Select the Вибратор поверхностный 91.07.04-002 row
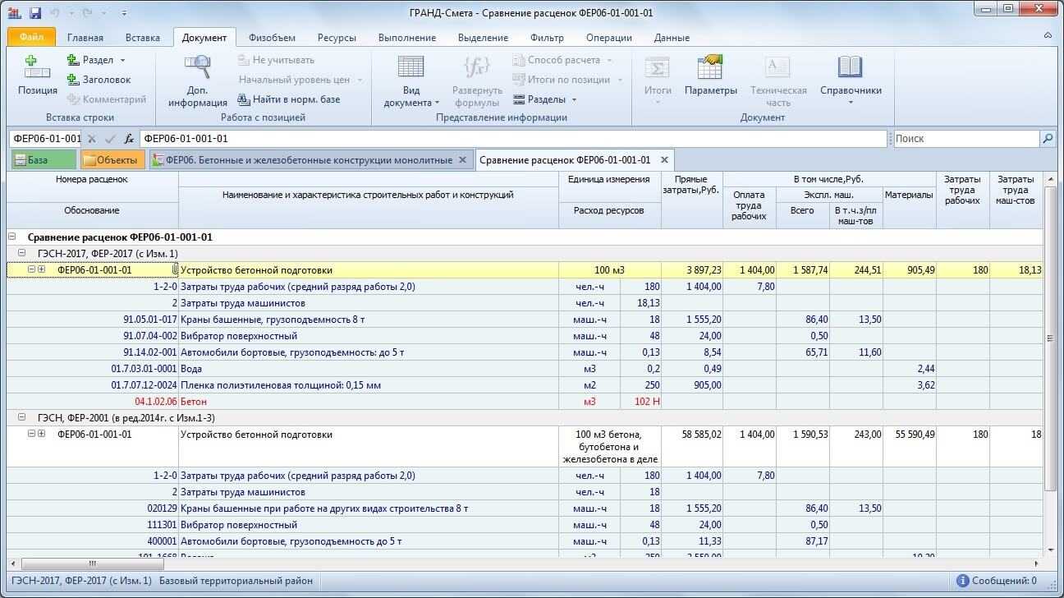The image size is (1064, 598). [525, 336]
